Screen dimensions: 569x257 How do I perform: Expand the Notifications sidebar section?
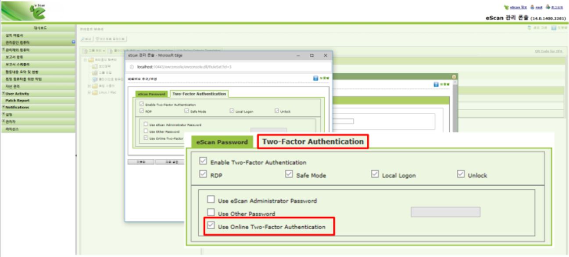point(3,107)
